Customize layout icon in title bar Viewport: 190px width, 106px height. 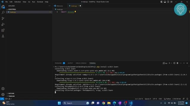point(171,2)
